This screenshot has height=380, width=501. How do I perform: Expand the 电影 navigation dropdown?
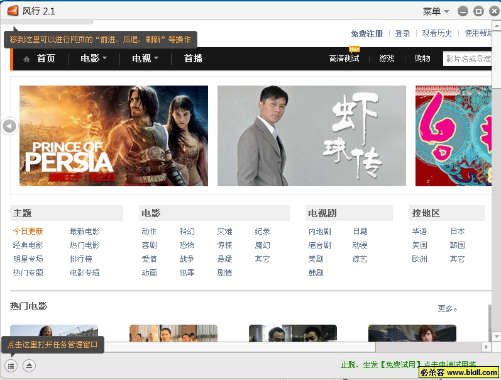(94, 59)
